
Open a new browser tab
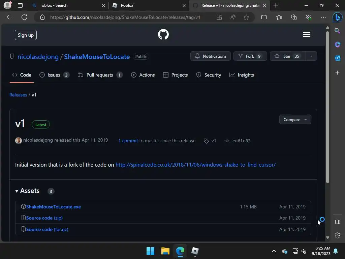pyautogui.click(x=276, y=5)
